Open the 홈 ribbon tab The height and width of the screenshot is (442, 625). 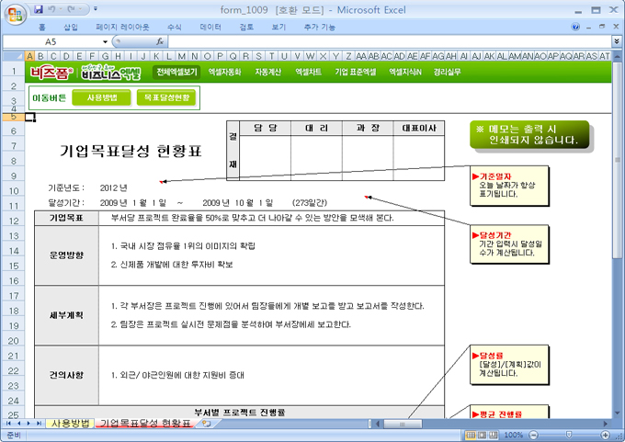42,27
